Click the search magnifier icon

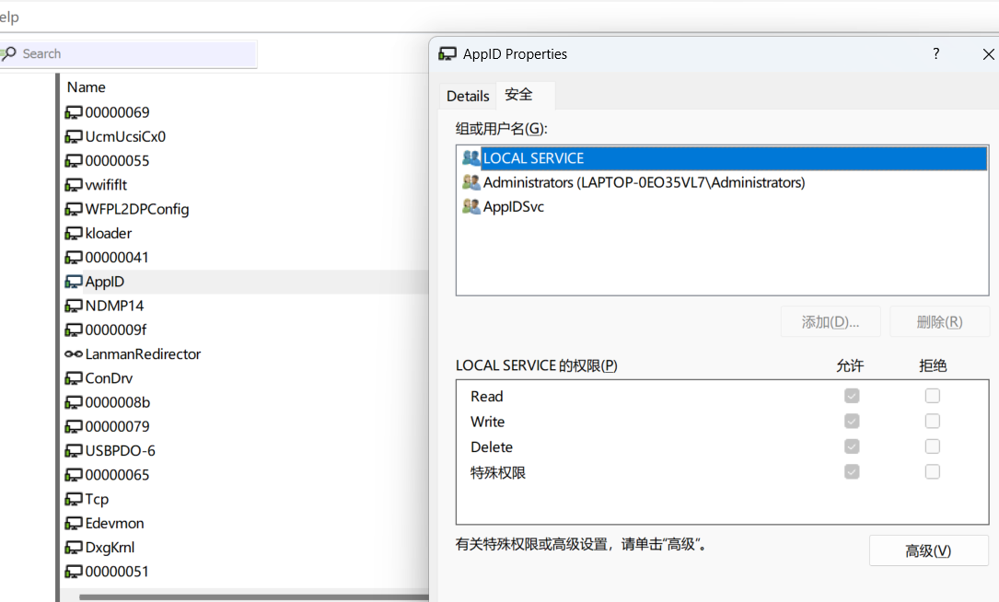tap(9, 54)
